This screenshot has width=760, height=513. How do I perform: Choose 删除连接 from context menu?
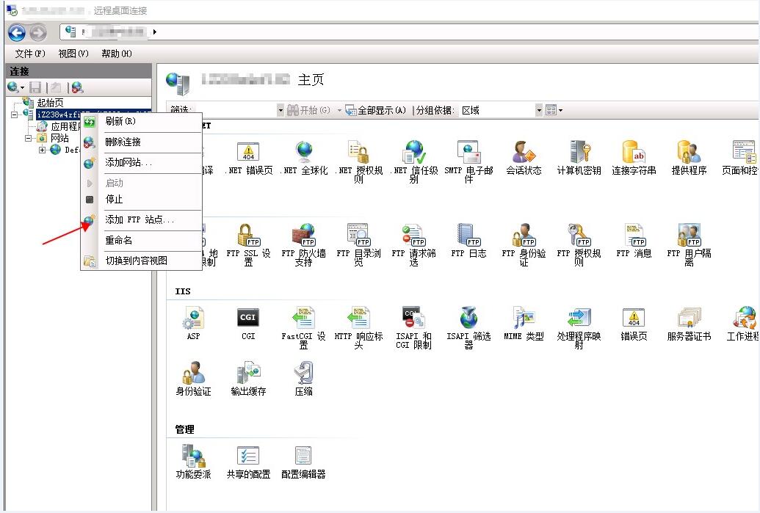point(141,142)
